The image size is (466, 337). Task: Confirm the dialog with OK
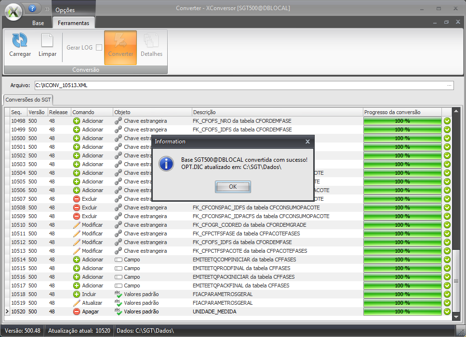(233, 187)
